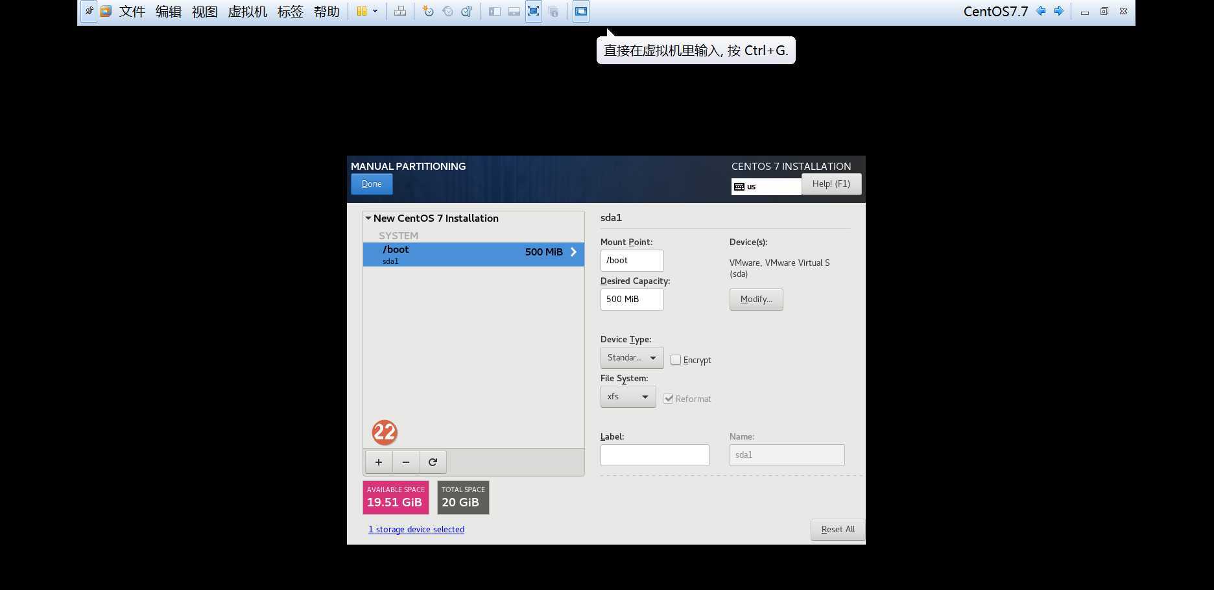Open 1 storage device selected link
Viewport: 1214px width, 590px height.
[x=416, y=530]
